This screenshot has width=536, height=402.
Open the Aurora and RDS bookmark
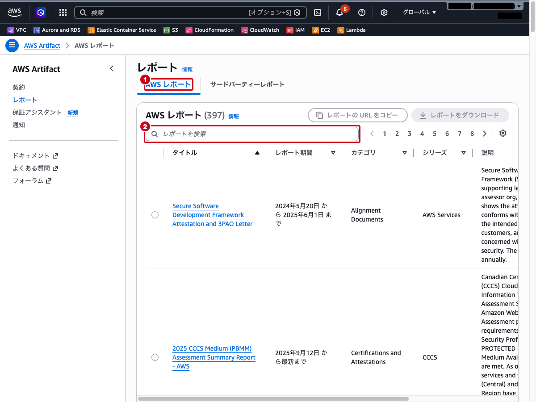point(57,30)
